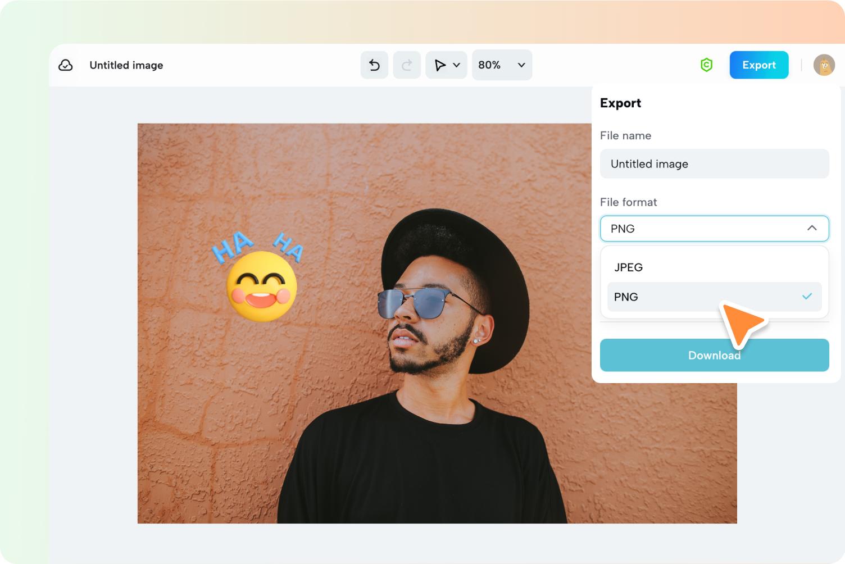Select PNG from the format list
Image resolution: width=845 pixels, height=564 pixels.
pyautogui.click(x=626, y=297)
